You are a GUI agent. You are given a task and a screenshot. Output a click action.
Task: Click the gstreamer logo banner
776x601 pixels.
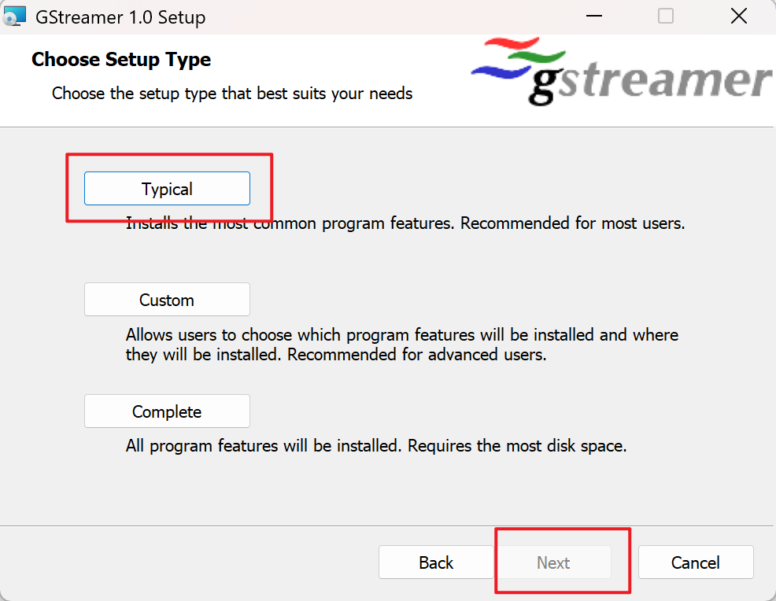621,72
